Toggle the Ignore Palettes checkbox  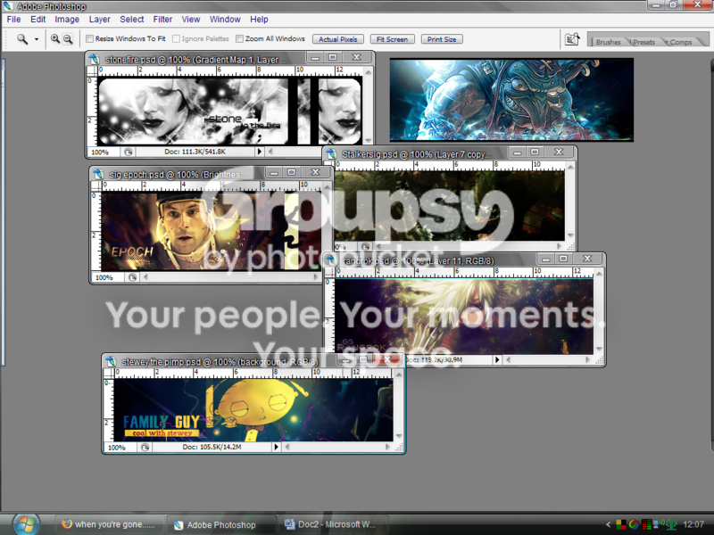[176, 39]
